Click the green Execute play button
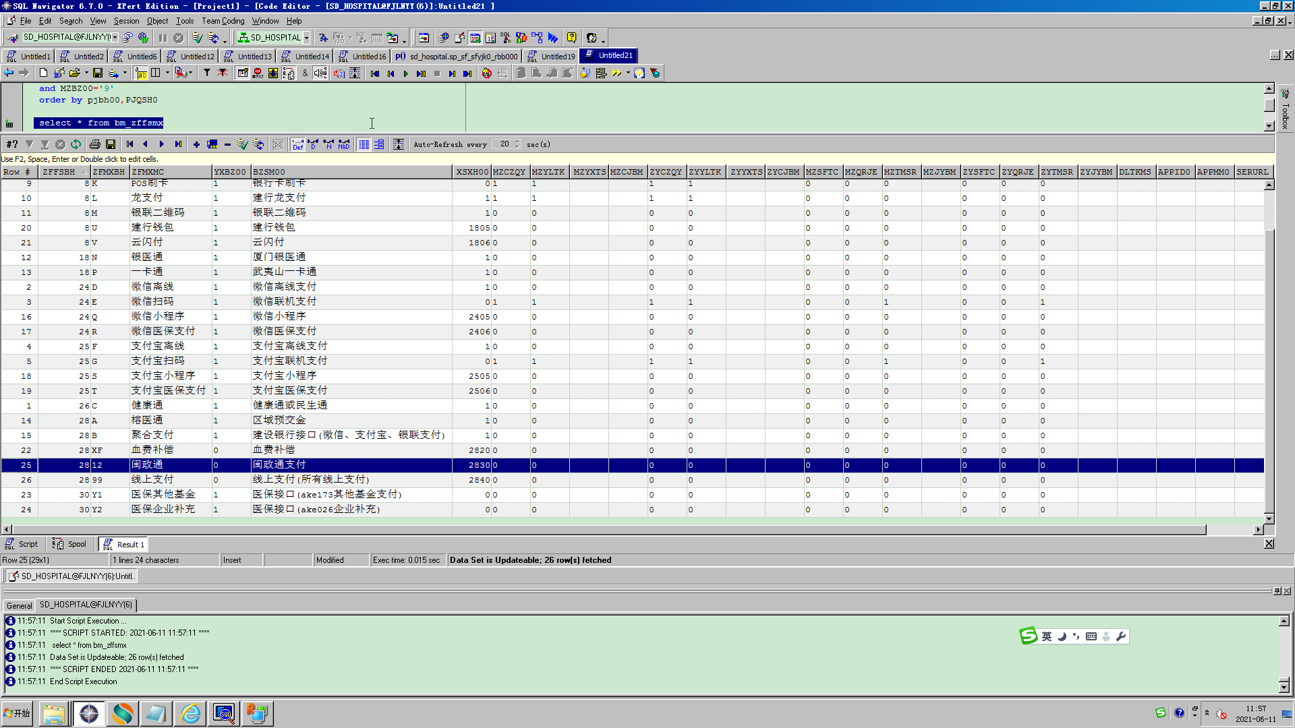 click(x=405, y=73)
